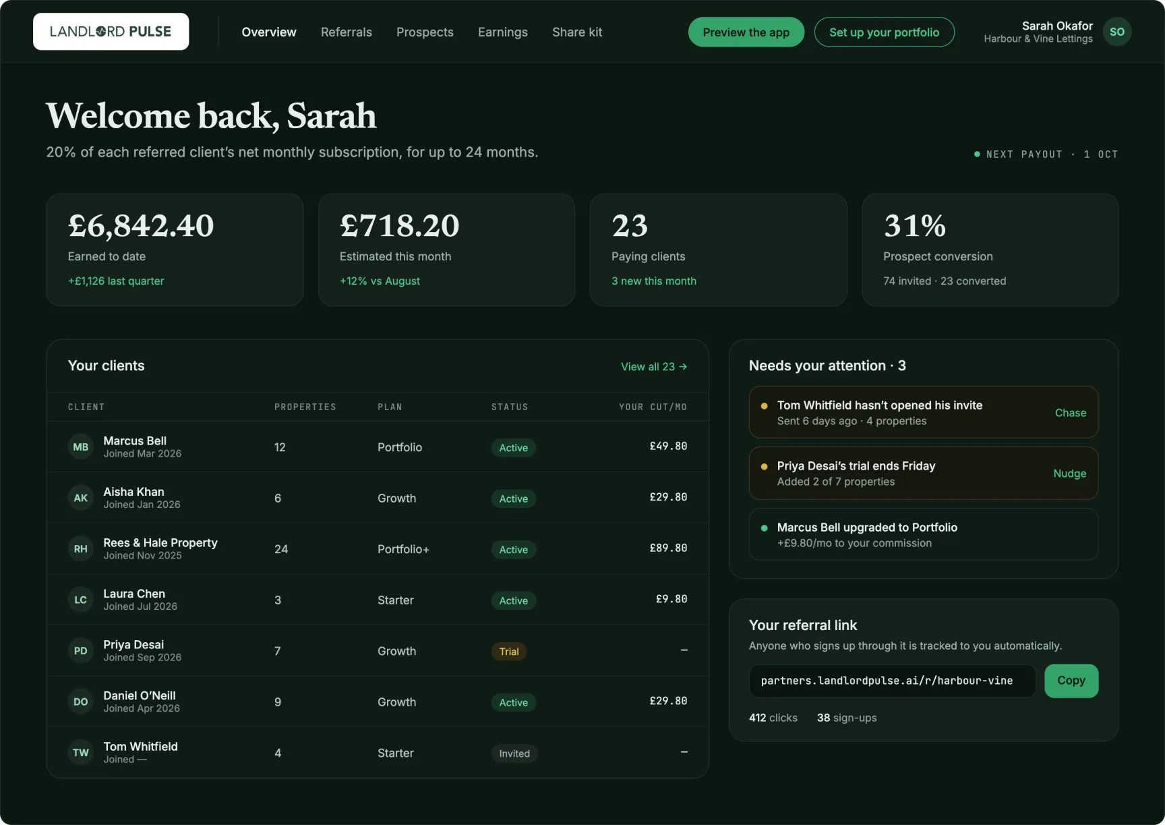Select the Marcus Bell client name

(x=135, y=440)
